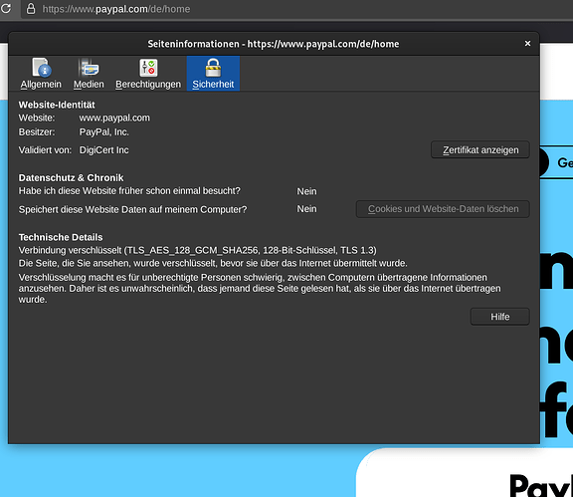Viewport: 573px width, 497px height.
Task: Open the Allgemein page info icon
Action: coord(42,68)
